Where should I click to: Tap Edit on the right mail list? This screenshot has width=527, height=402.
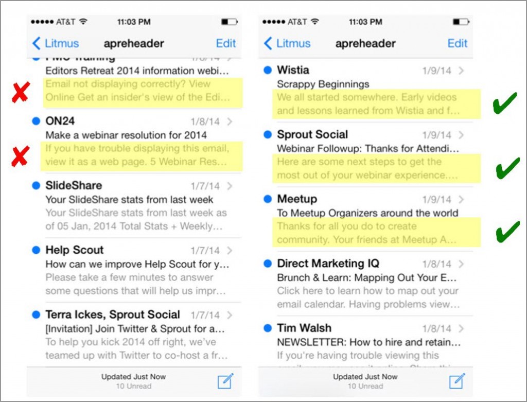pos(457,44)
